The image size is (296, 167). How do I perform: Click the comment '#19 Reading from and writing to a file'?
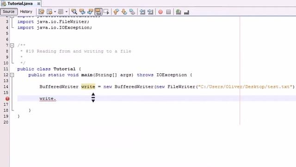[x=78, y=51]
